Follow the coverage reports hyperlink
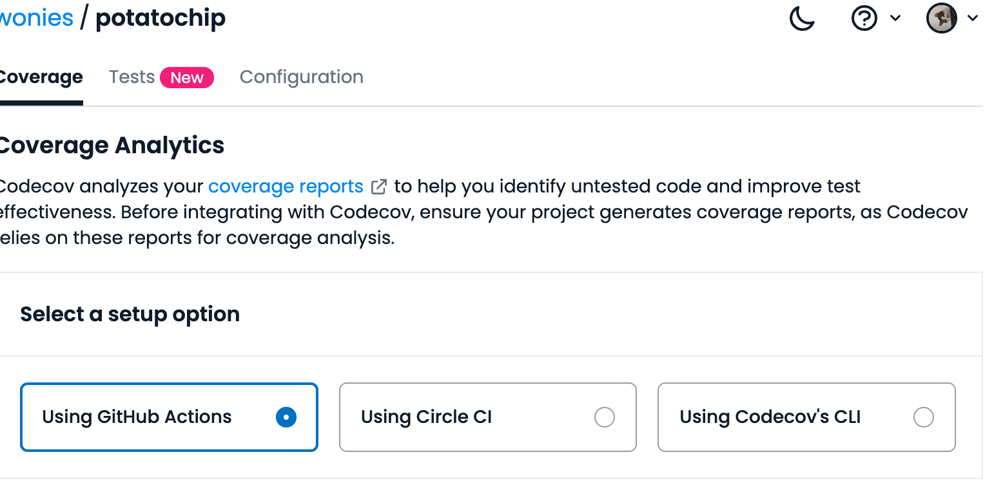The width and height of the screenshot is (994, 497). (x=286, y=187)
